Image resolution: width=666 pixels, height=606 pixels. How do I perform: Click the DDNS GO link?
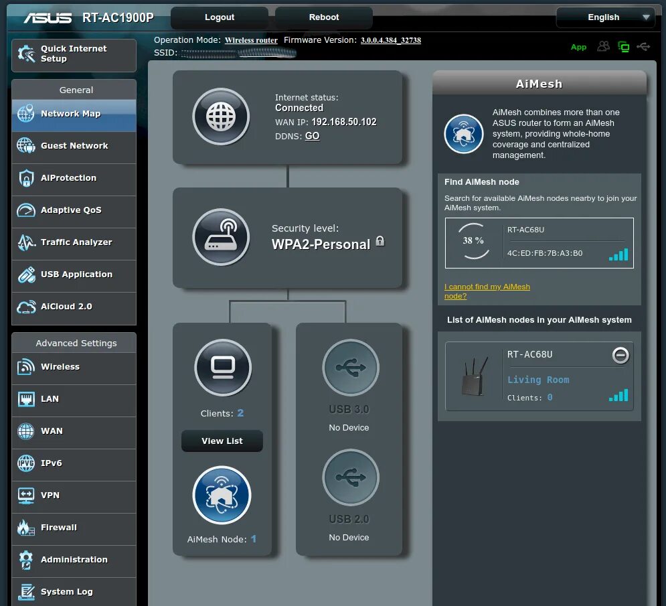tap(312, 136)
